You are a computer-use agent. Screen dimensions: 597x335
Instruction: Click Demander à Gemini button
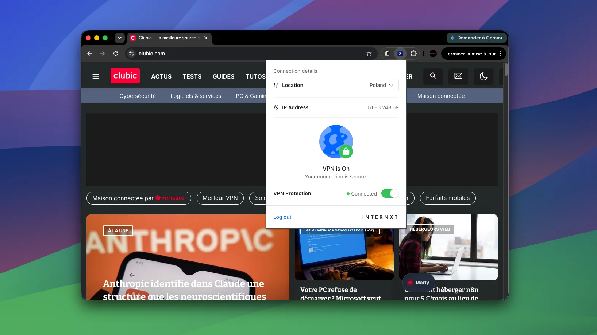[476, 38]
